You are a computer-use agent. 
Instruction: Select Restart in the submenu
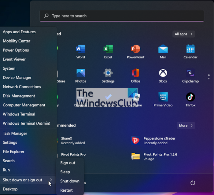tap(70, 190)
